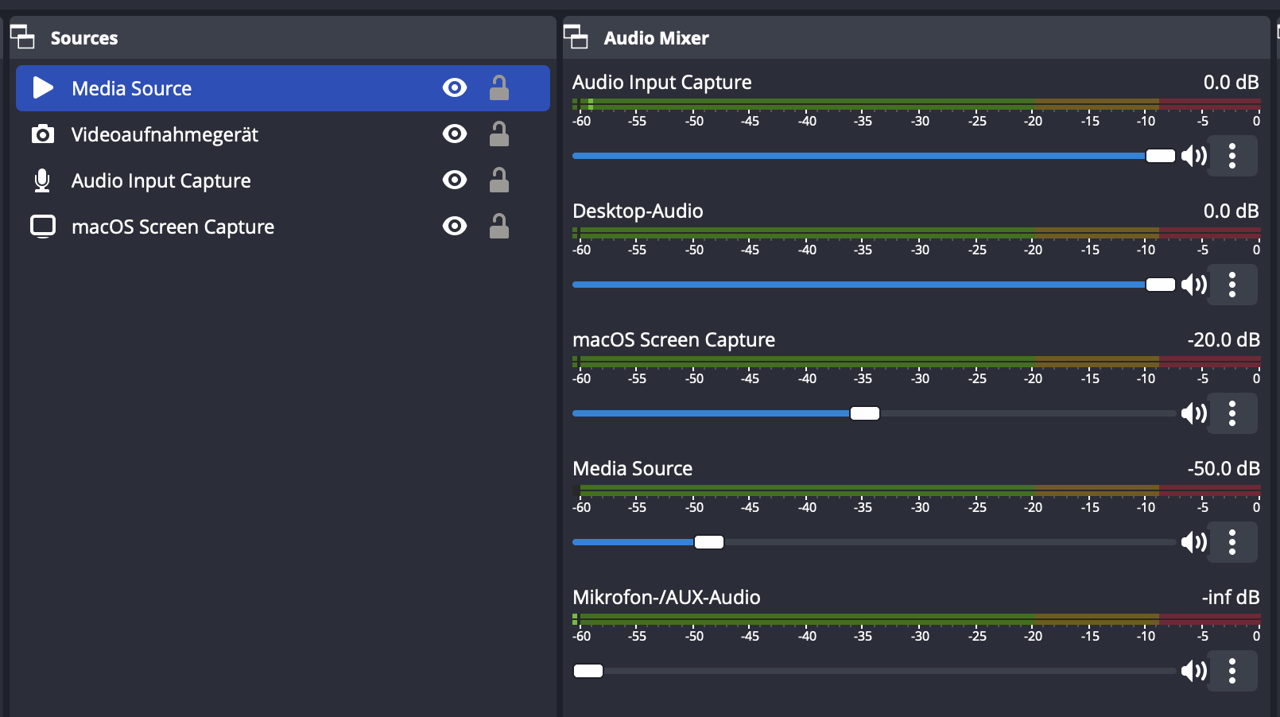This screenshot has height=717, width=1280.
Task: Click the Media Source volume slider handle
Action: 709,542
